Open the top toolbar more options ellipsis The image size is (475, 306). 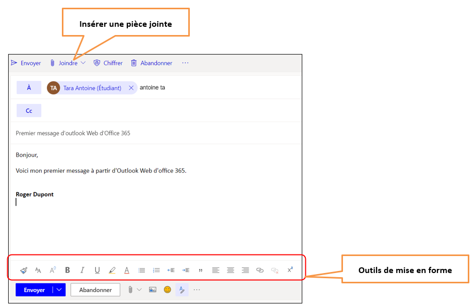tap(185, 63)
